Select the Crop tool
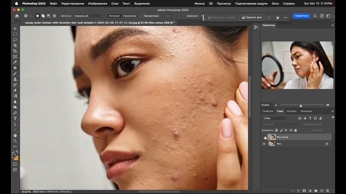Viewport: 346px width, 194px height. coord(15,51)
